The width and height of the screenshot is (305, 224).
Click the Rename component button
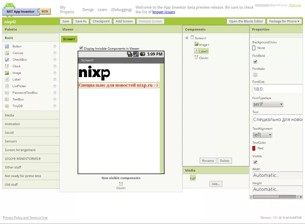208,161
